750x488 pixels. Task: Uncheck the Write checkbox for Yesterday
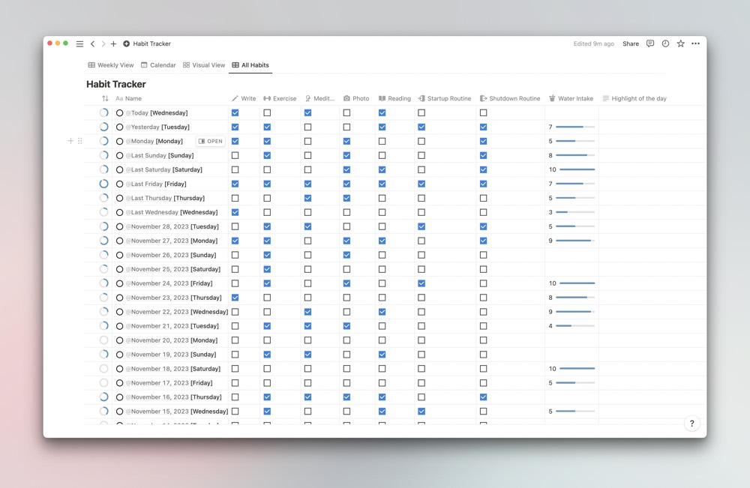235,127
